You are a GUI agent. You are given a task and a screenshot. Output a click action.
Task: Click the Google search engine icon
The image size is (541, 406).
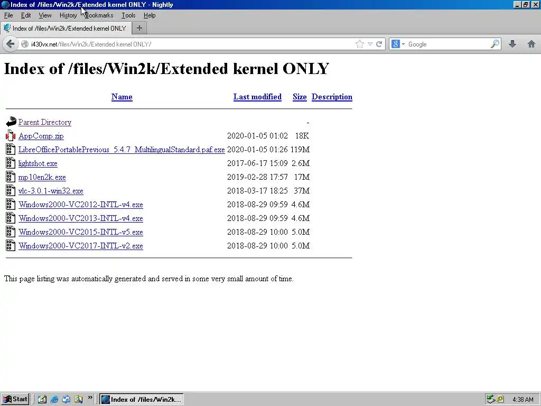pyautogui.click(x=396, y=44)
